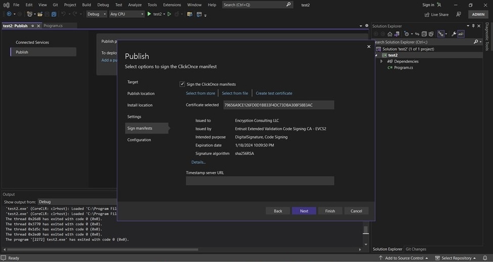Image resolution: width=493 pixels, height=262 pixels.
Task: Open the Select Repository dropdown
Action: click(456, 258)
